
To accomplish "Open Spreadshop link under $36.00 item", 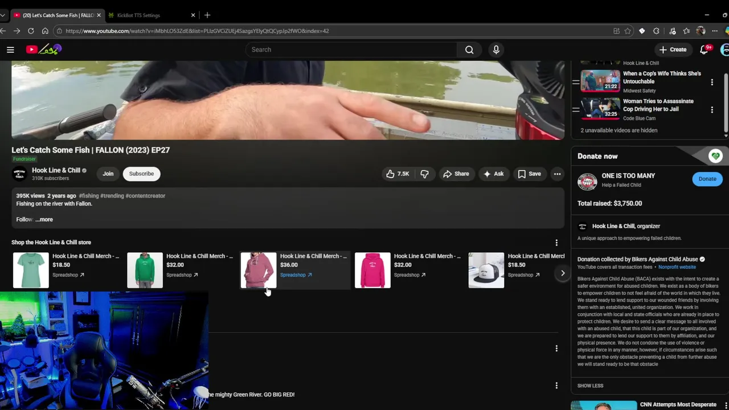I will [296, 275].
